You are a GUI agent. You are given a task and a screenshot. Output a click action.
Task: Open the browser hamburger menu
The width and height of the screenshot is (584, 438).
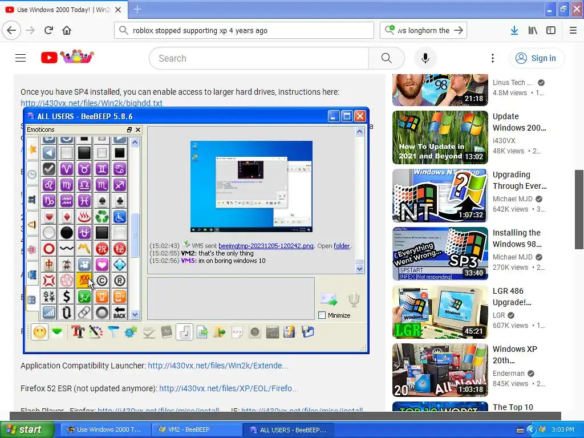click(x=573, y=31)
